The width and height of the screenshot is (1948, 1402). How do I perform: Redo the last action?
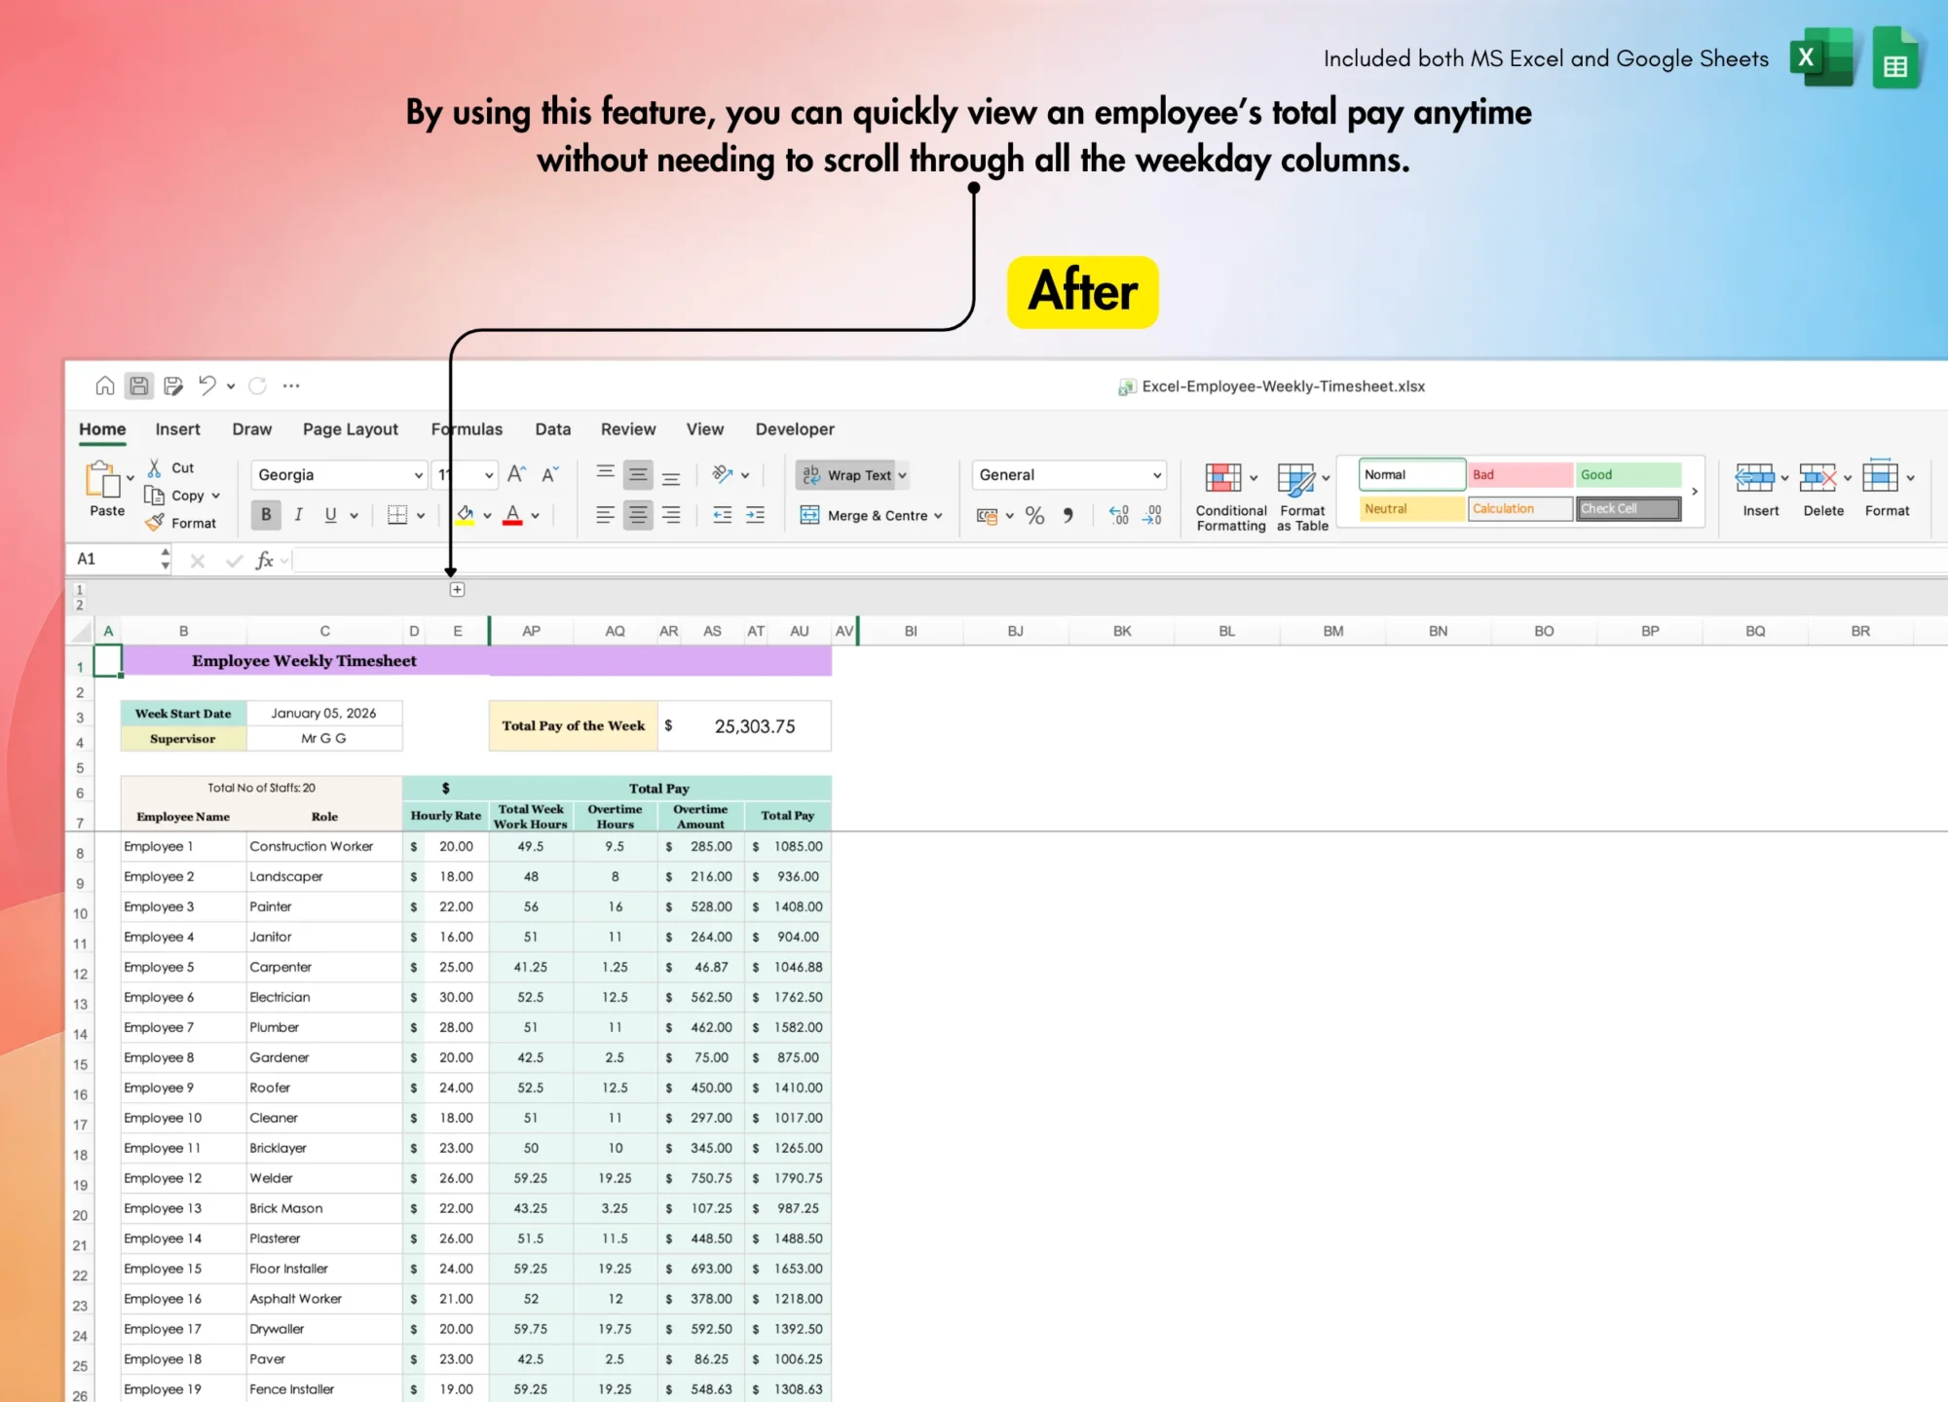click(257, 386)
